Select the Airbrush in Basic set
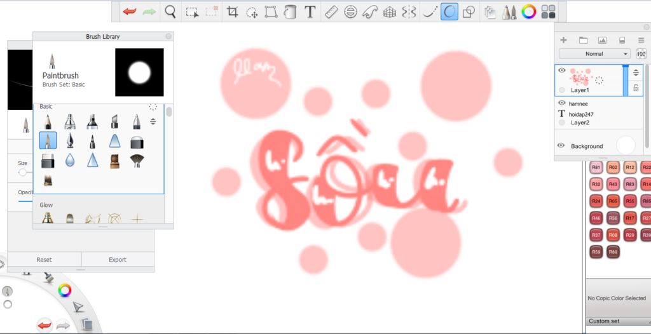Screen dimensions: 651x334 click(70, 121)
